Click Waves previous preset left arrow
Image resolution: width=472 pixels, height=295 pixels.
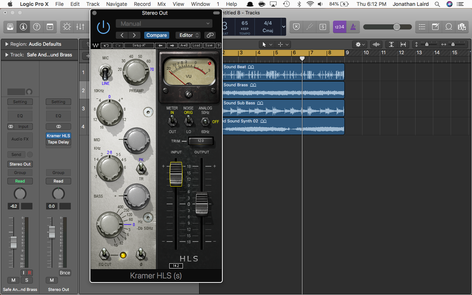point(160,45)
